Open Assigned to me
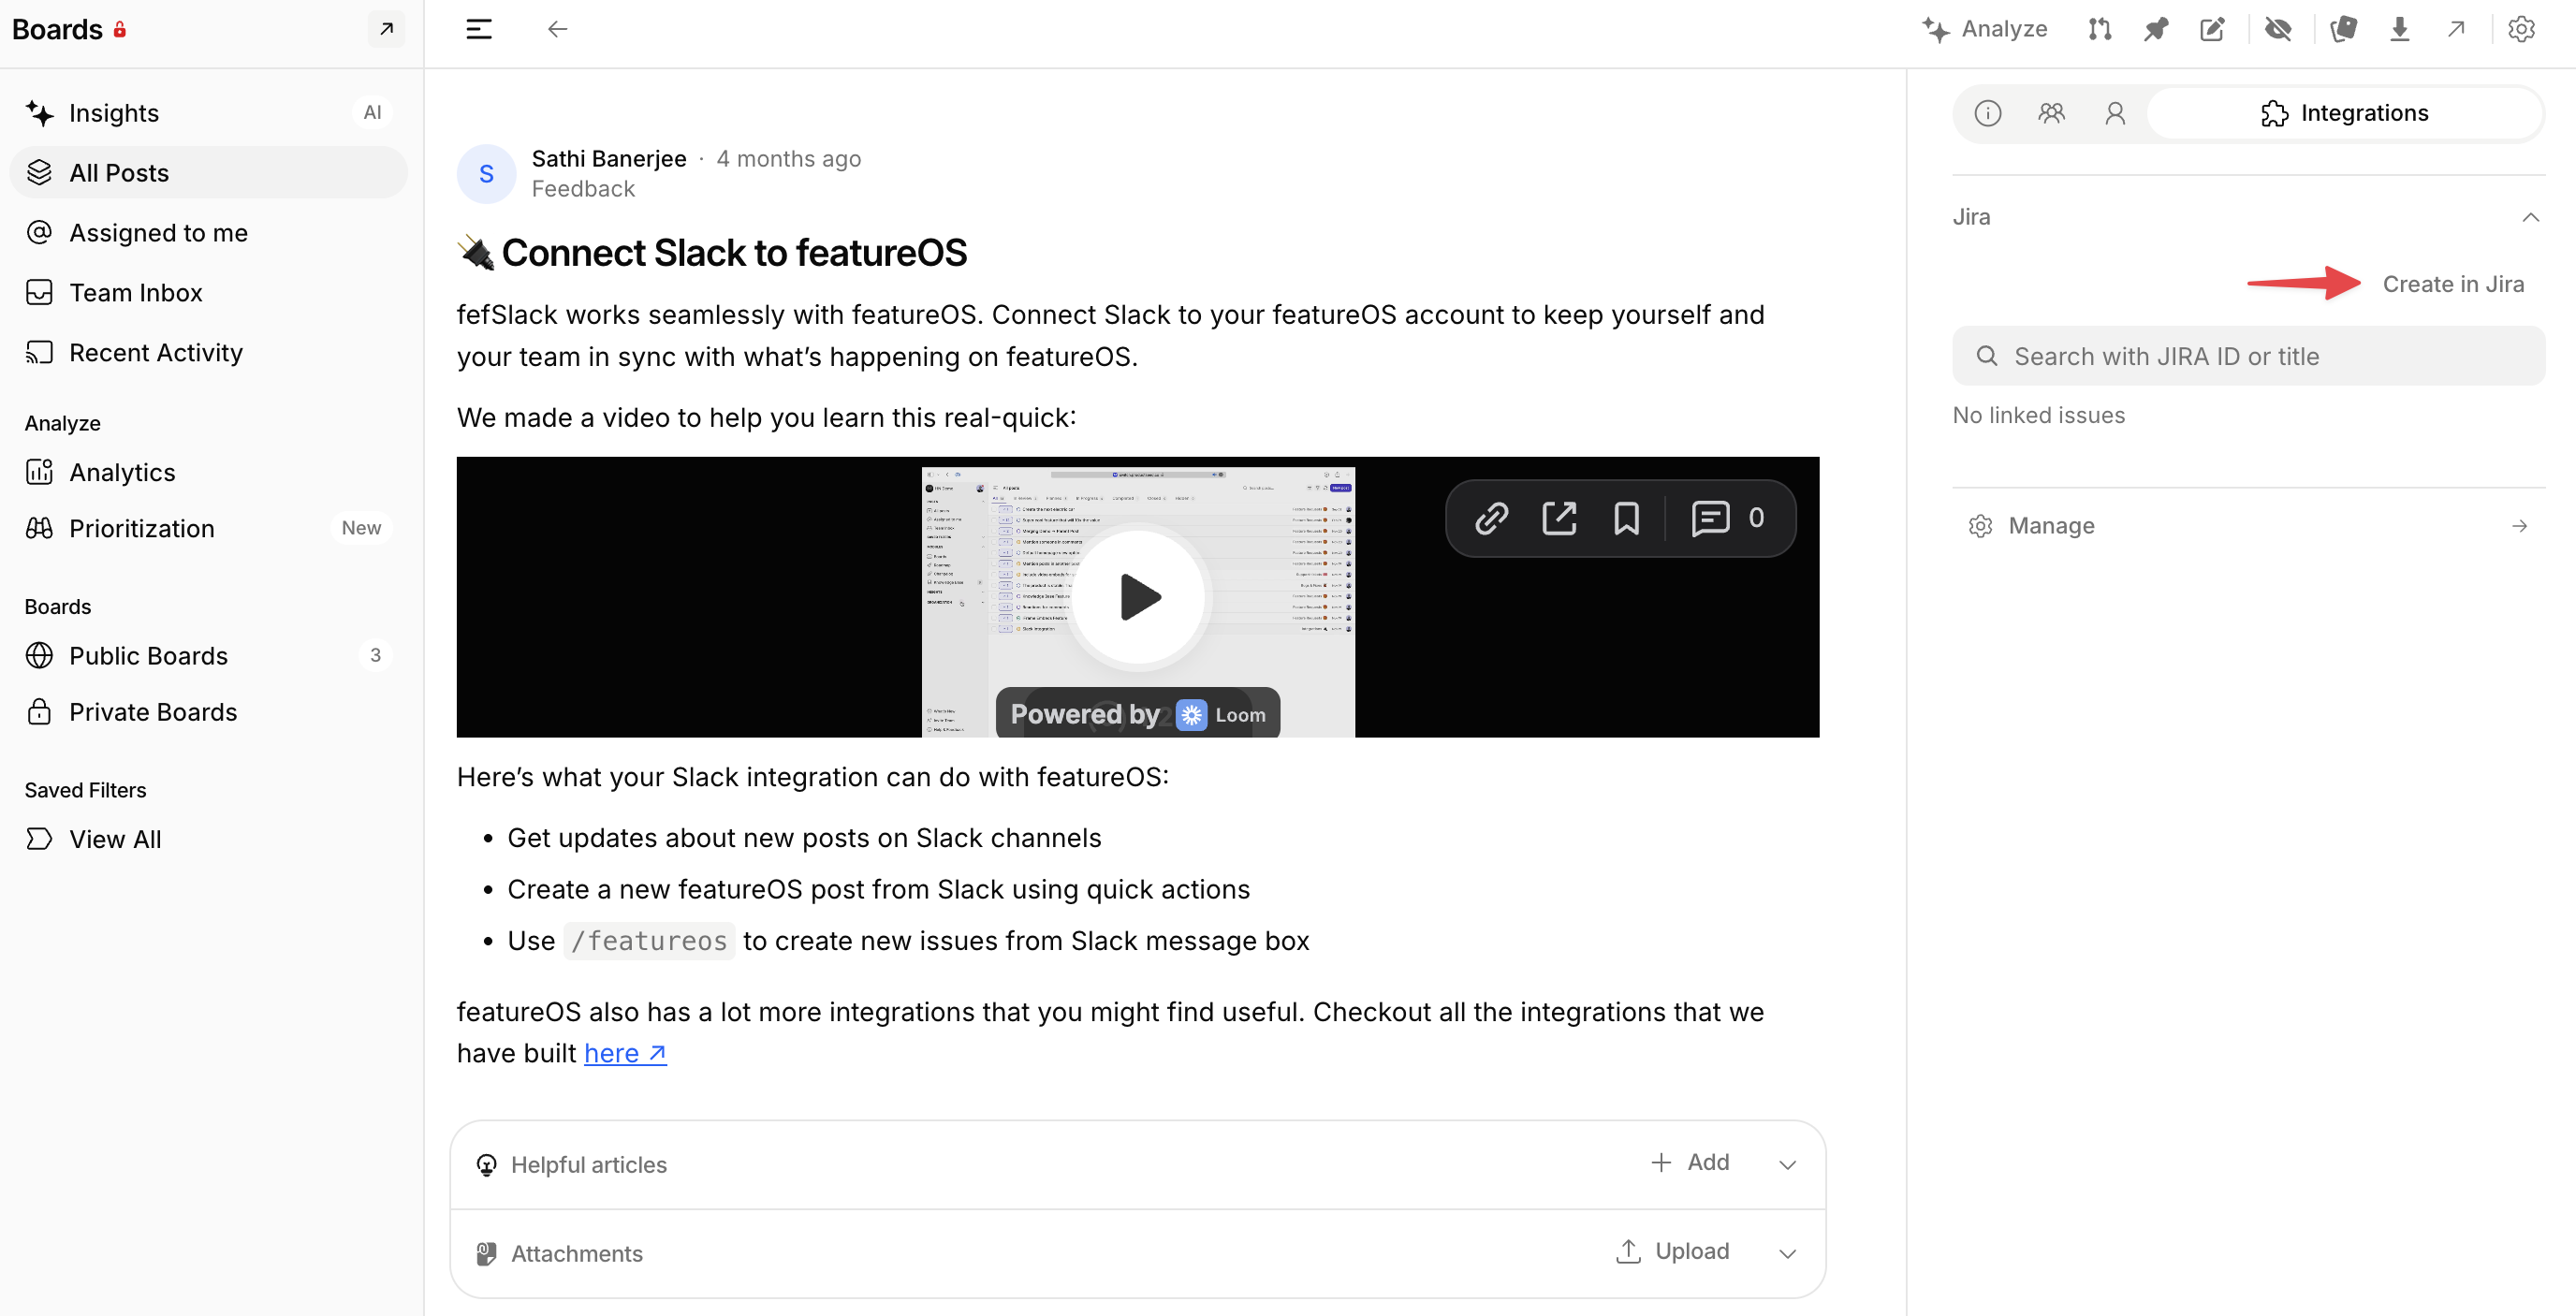The height and width of the screenshot is (1316, 2576). click(x=208, y=233)
